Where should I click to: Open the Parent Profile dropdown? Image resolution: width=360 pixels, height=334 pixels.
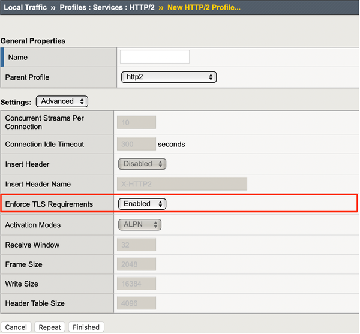[169, 77]
